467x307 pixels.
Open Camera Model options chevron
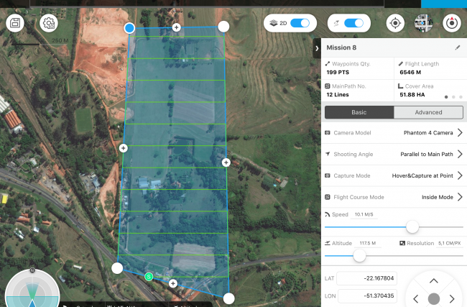(460, 132)
